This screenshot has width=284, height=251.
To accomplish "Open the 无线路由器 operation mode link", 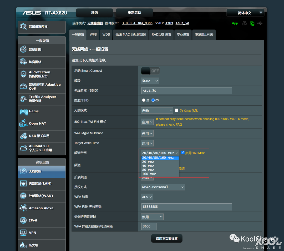I will 95,23.
